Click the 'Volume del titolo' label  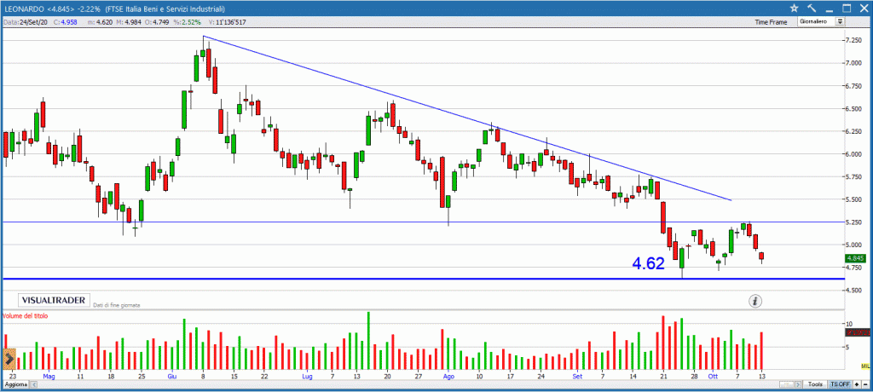click(26, 315)
